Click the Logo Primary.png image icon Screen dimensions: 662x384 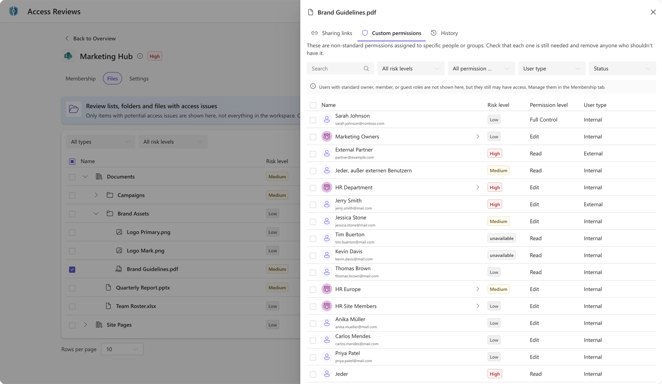[x=119, y=232]
